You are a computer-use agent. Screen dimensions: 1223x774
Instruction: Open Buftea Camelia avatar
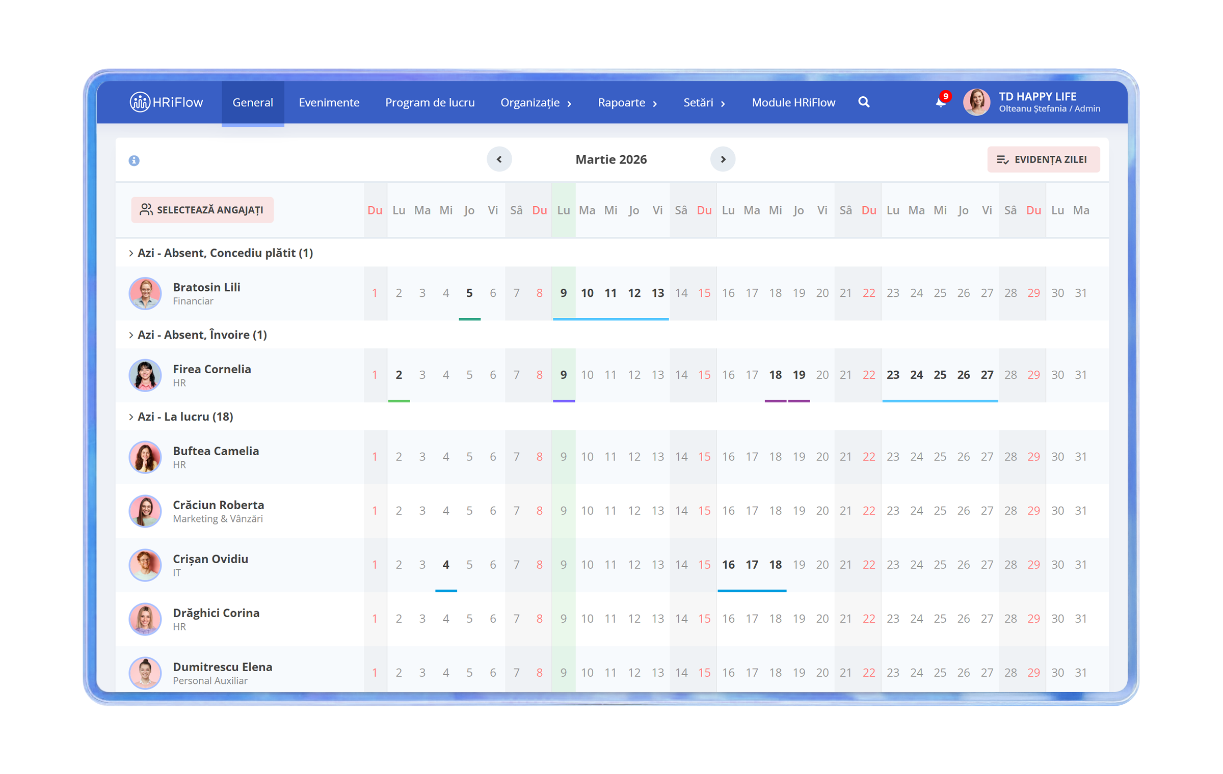click(x=145, y=457)
